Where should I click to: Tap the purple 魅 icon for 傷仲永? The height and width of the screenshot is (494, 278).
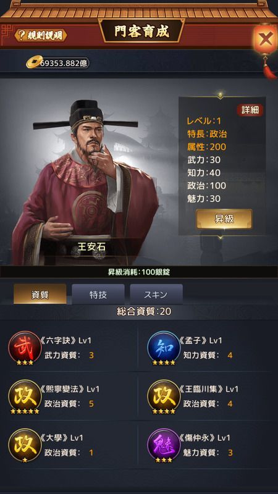164,445
